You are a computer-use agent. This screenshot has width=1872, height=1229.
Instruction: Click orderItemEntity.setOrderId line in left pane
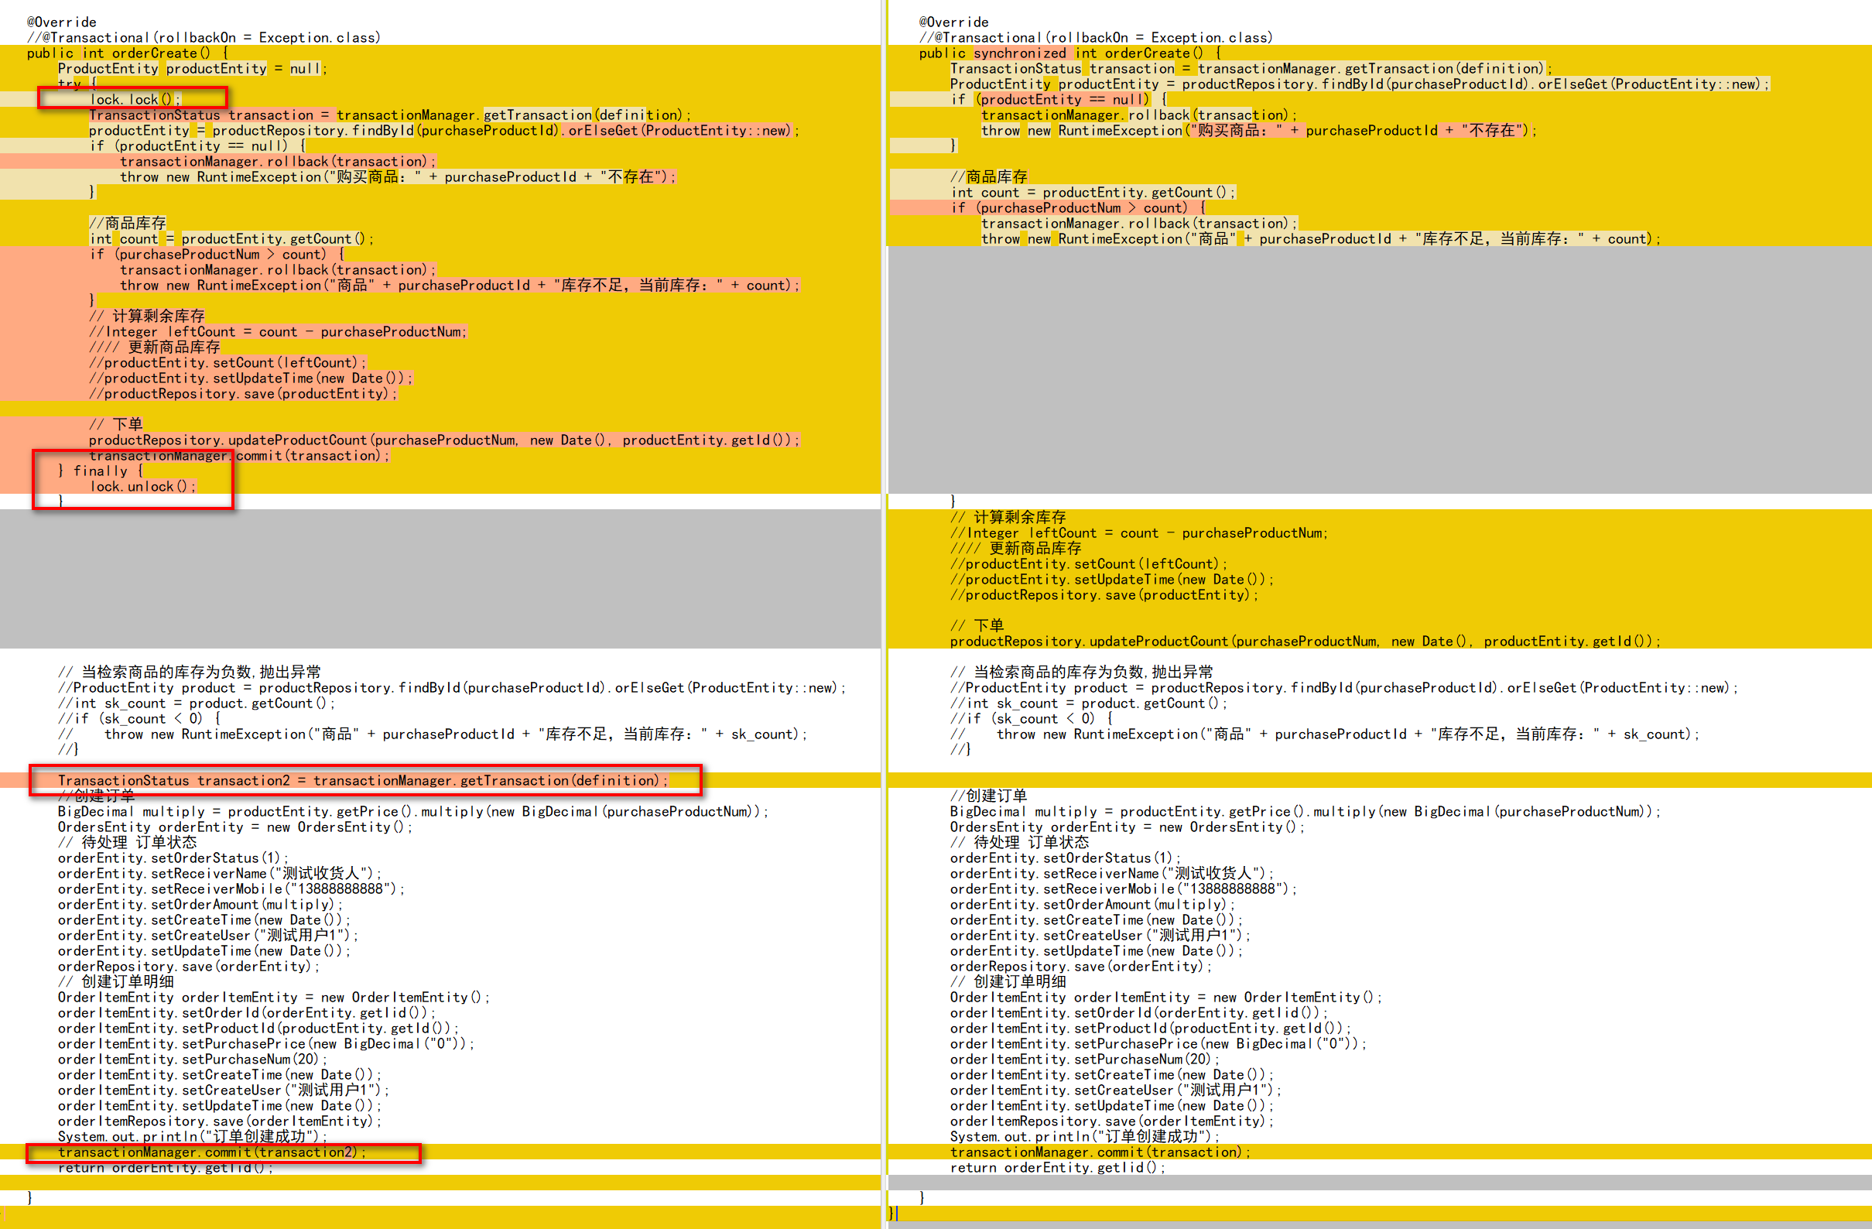point(246,1012)
